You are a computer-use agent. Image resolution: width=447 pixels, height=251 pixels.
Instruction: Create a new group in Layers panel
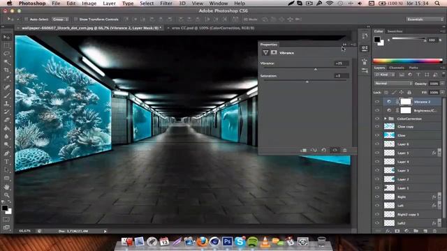pos(416,231)
